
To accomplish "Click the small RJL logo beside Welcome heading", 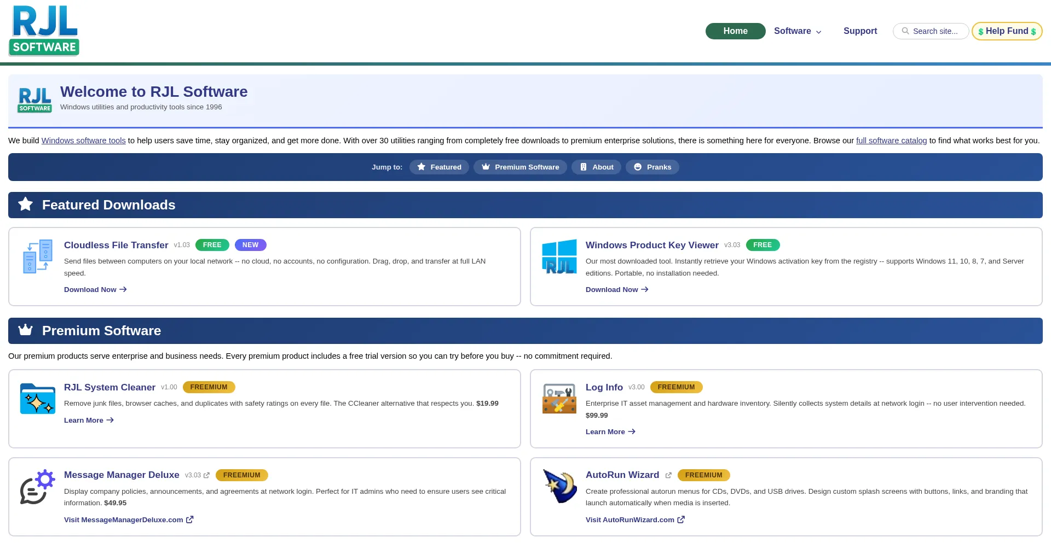I will click(34, 100).
